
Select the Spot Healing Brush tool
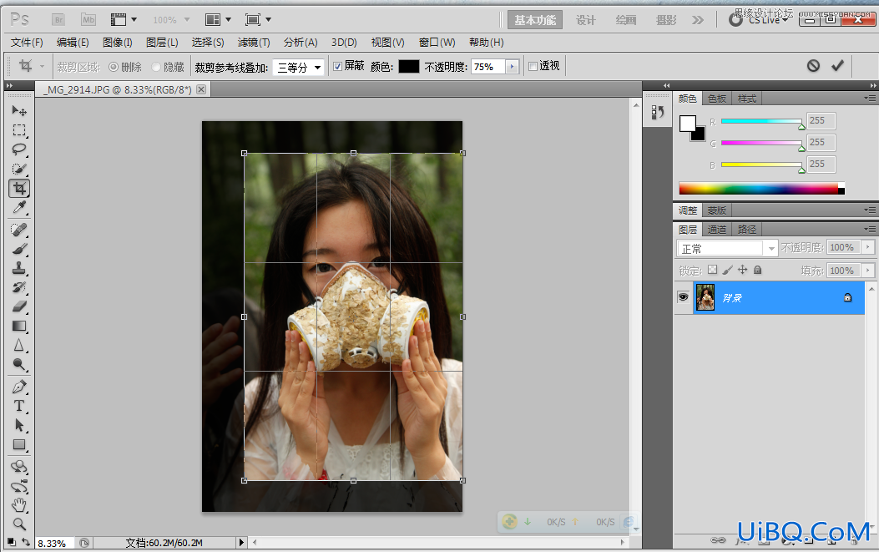tap(19, 230)
